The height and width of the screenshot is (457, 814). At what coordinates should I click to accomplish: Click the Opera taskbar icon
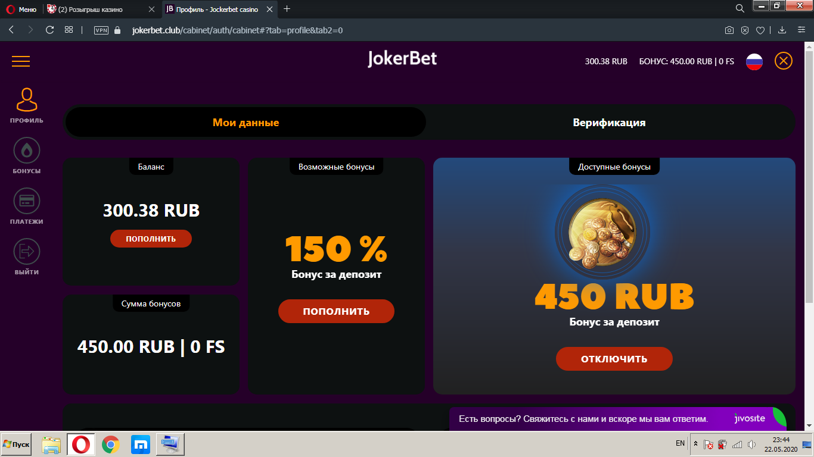pos(80,445)
